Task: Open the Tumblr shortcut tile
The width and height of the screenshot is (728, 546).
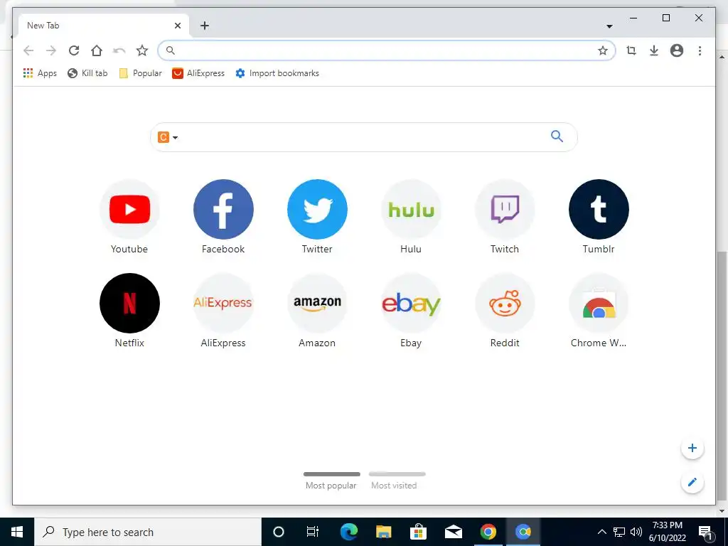Action: click(599, 217)
